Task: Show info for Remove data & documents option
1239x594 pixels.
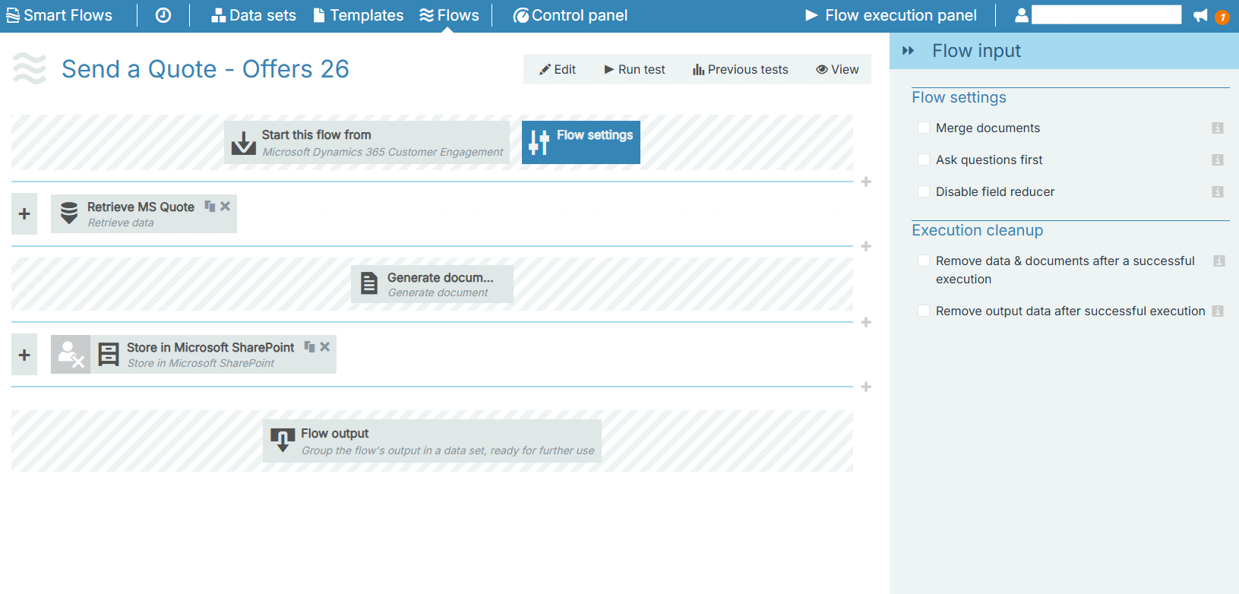Action: coord(1219,261)
